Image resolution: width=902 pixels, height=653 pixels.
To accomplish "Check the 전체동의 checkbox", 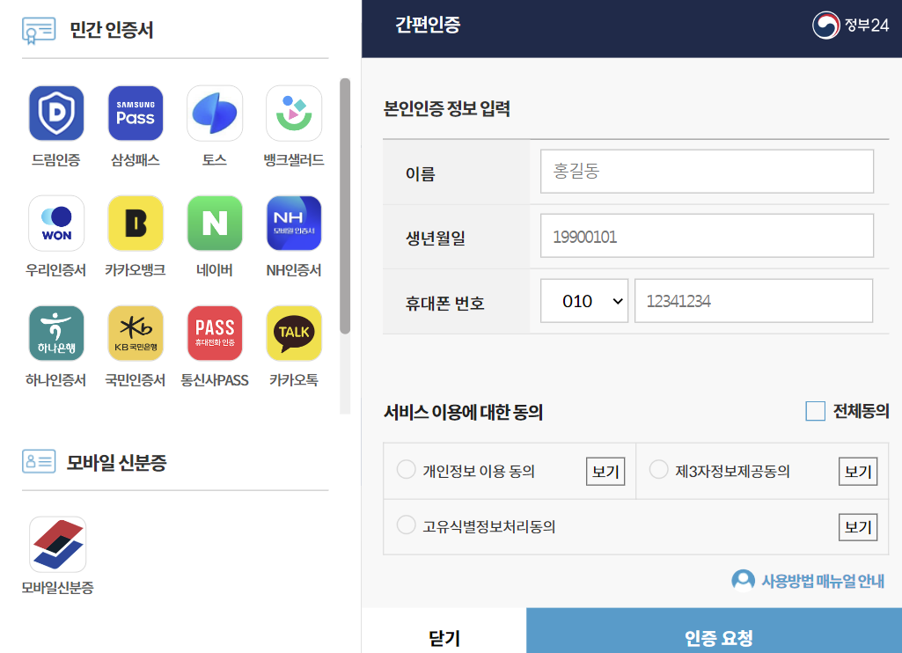I will pyautogui.click(x=815, y=411).
